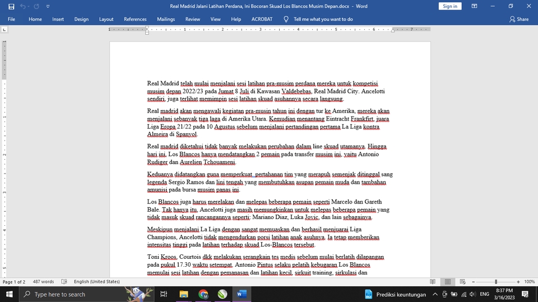Switch the ENG input language
This screenshot has height=302, width=538.
(x=484, y=294)
